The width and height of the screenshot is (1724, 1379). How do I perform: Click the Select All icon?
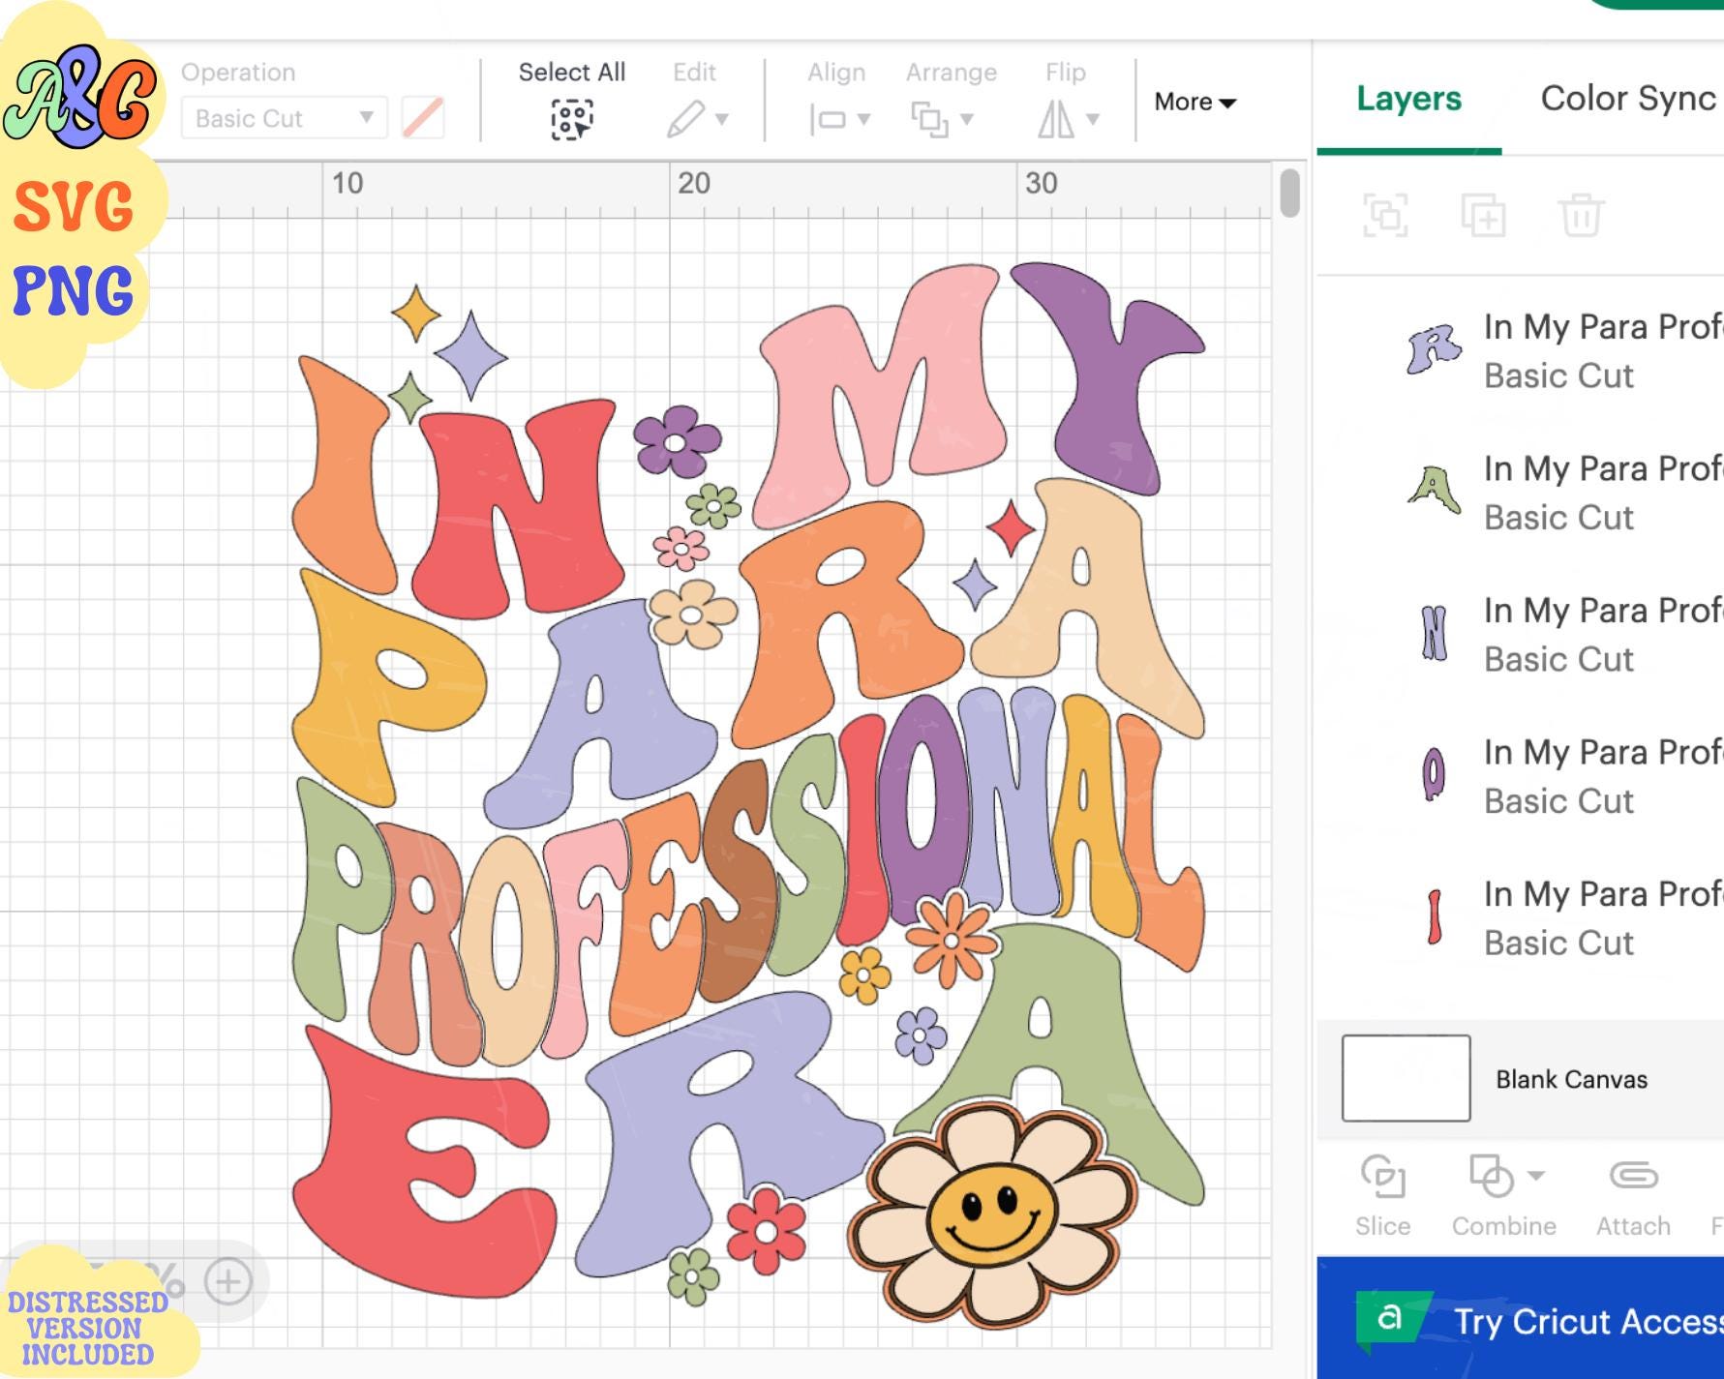coord(571,120)
